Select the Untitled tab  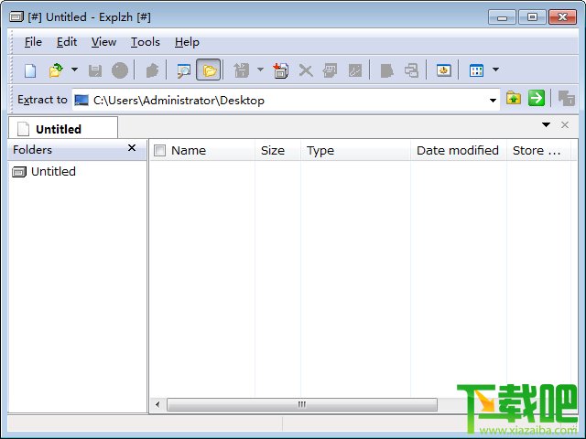[x=63, y=128]
